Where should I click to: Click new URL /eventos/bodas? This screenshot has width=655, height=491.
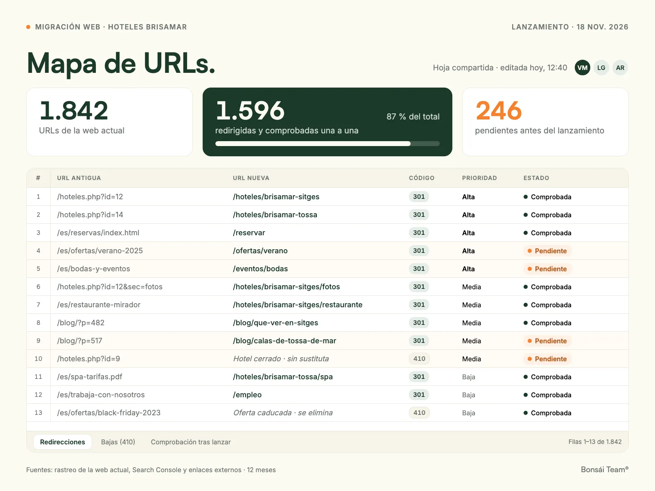click(x=260, y=269)
